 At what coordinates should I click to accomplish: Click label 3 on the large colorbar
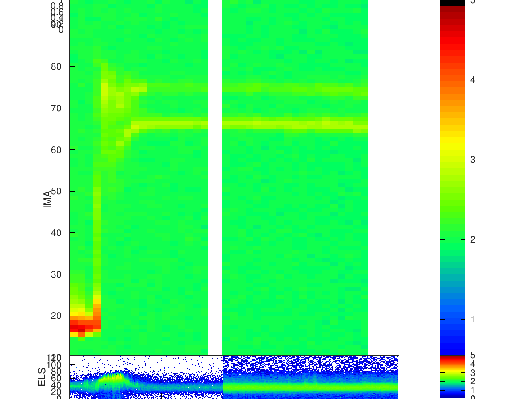pyautogui.click(x=473, y=160)
